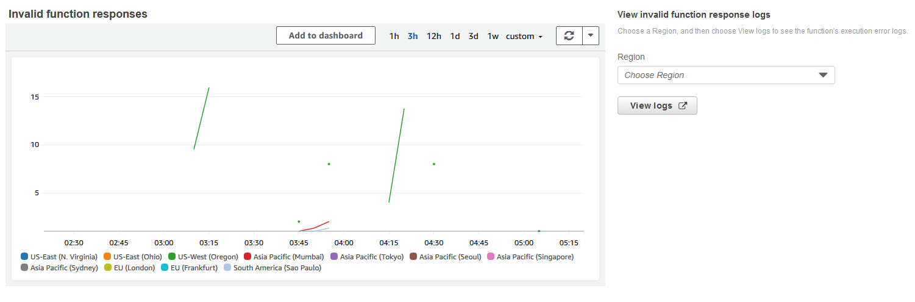915x302 pixels.
Task: Toggle EU (Frankfurt) legend entry
Action: [x=193, y=268]
